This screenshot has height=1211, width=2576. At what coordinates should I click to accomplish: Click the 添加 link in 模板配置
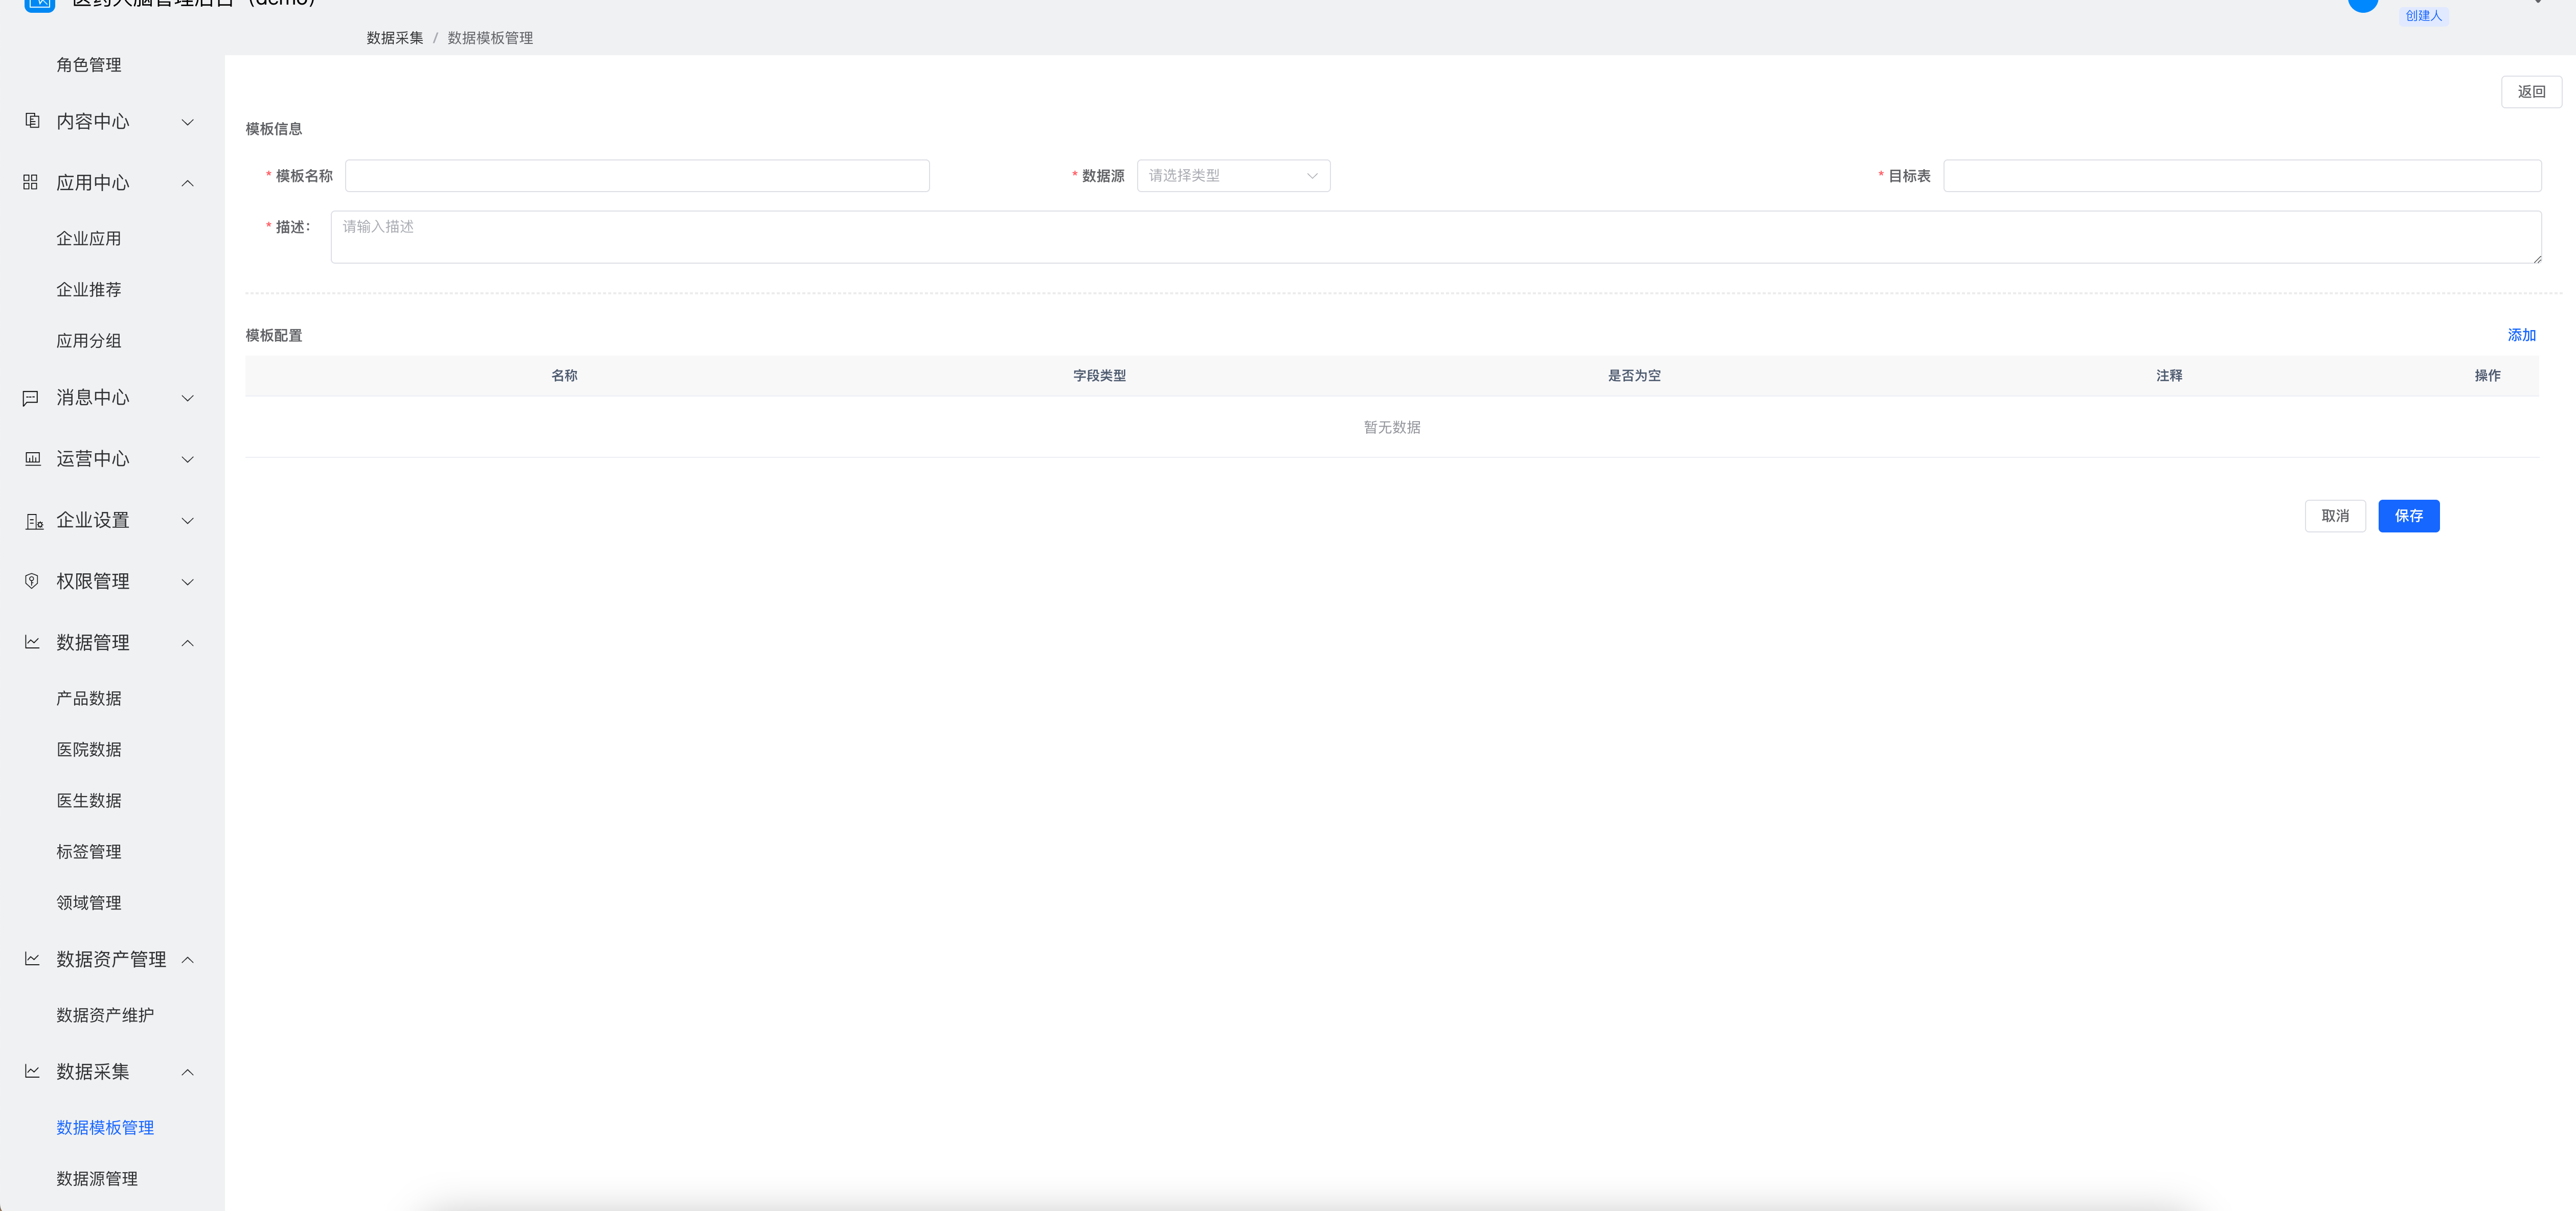click(2521, 336)
